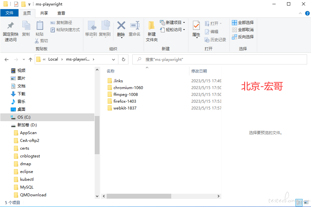Screen dimensions: 311x207
Task: Click the search ms-playwright input box
Action: 220,59
